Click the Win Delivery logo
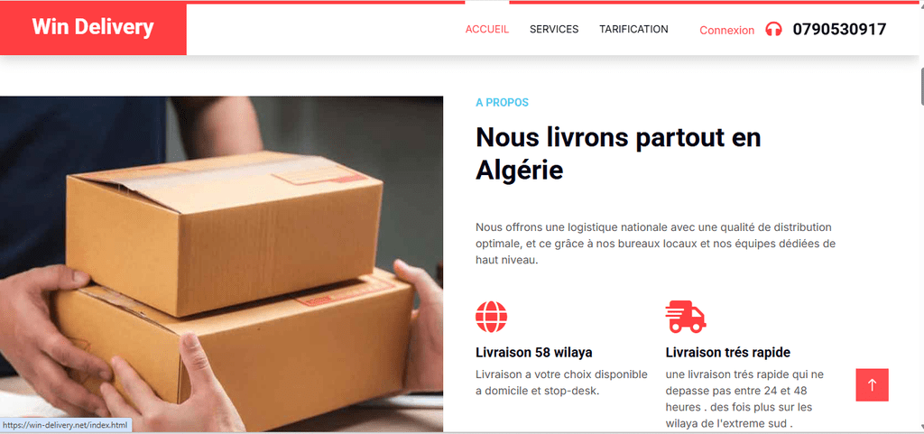 pos(93,27)
